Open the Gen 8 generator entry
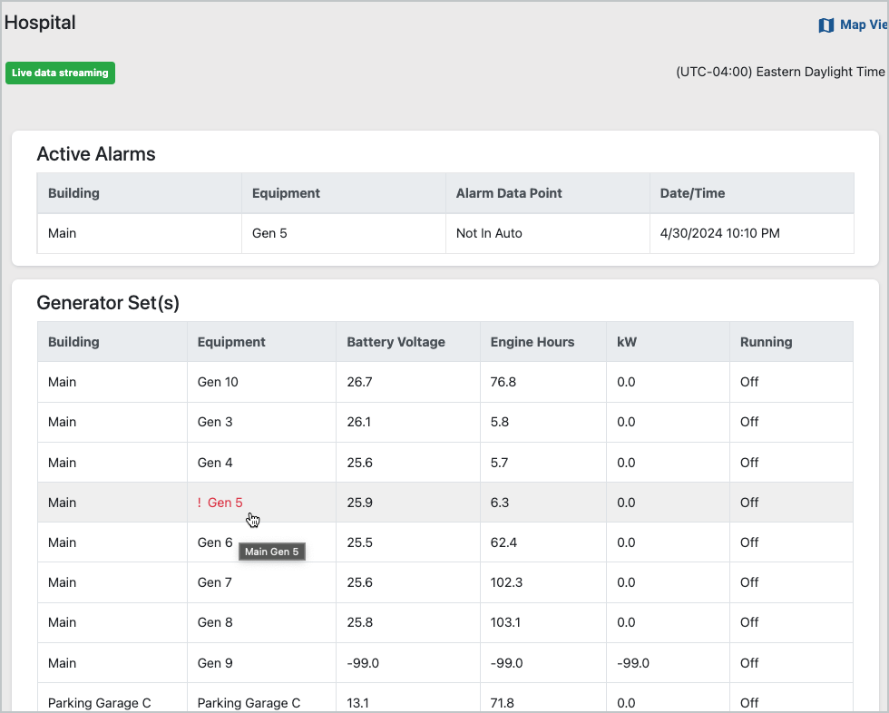This screenshot has width=889, height=713. click(x=215, y=622)
